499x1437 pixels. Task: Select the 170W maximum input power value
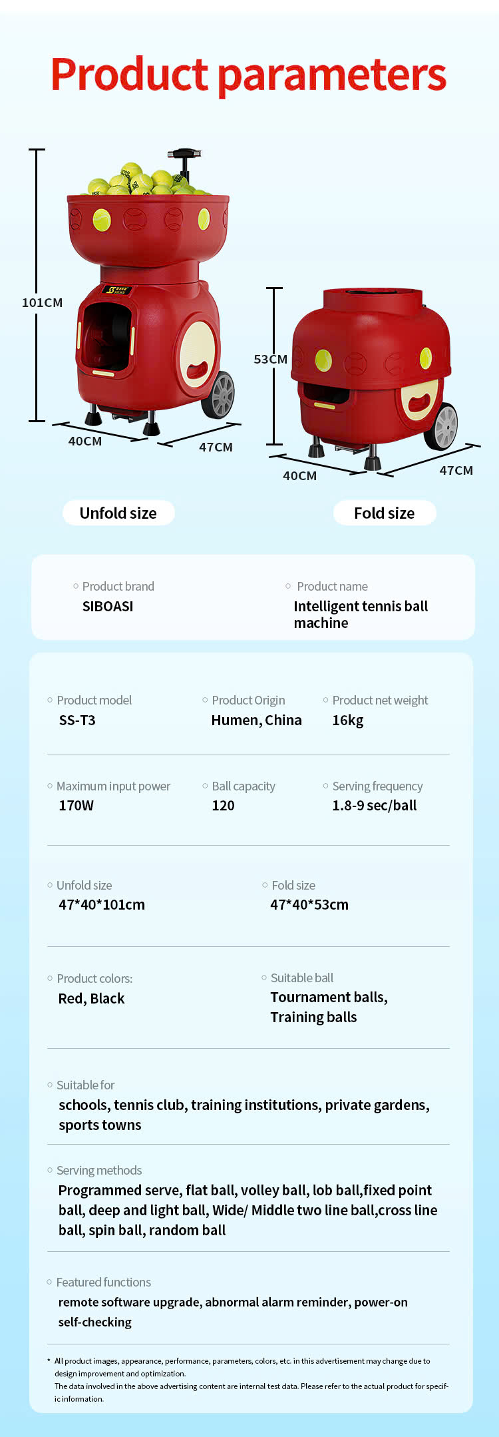(x=77, y=805)
